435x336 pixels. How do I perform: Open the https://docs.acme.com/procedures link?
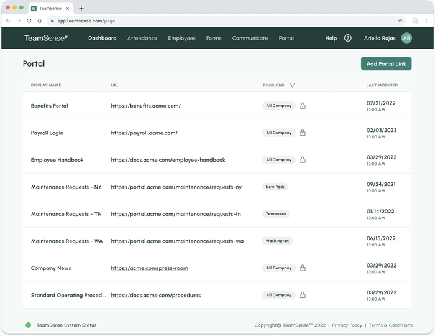[156, 295]
